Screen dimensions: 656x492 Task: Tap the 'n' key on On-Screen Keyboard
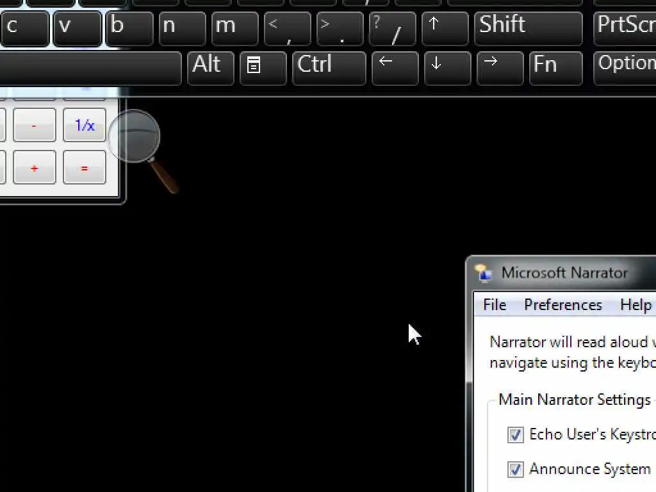[x=183, y=28]
